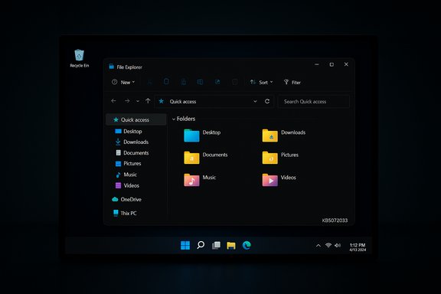Open the Sort dropdown

pos(261,82)
